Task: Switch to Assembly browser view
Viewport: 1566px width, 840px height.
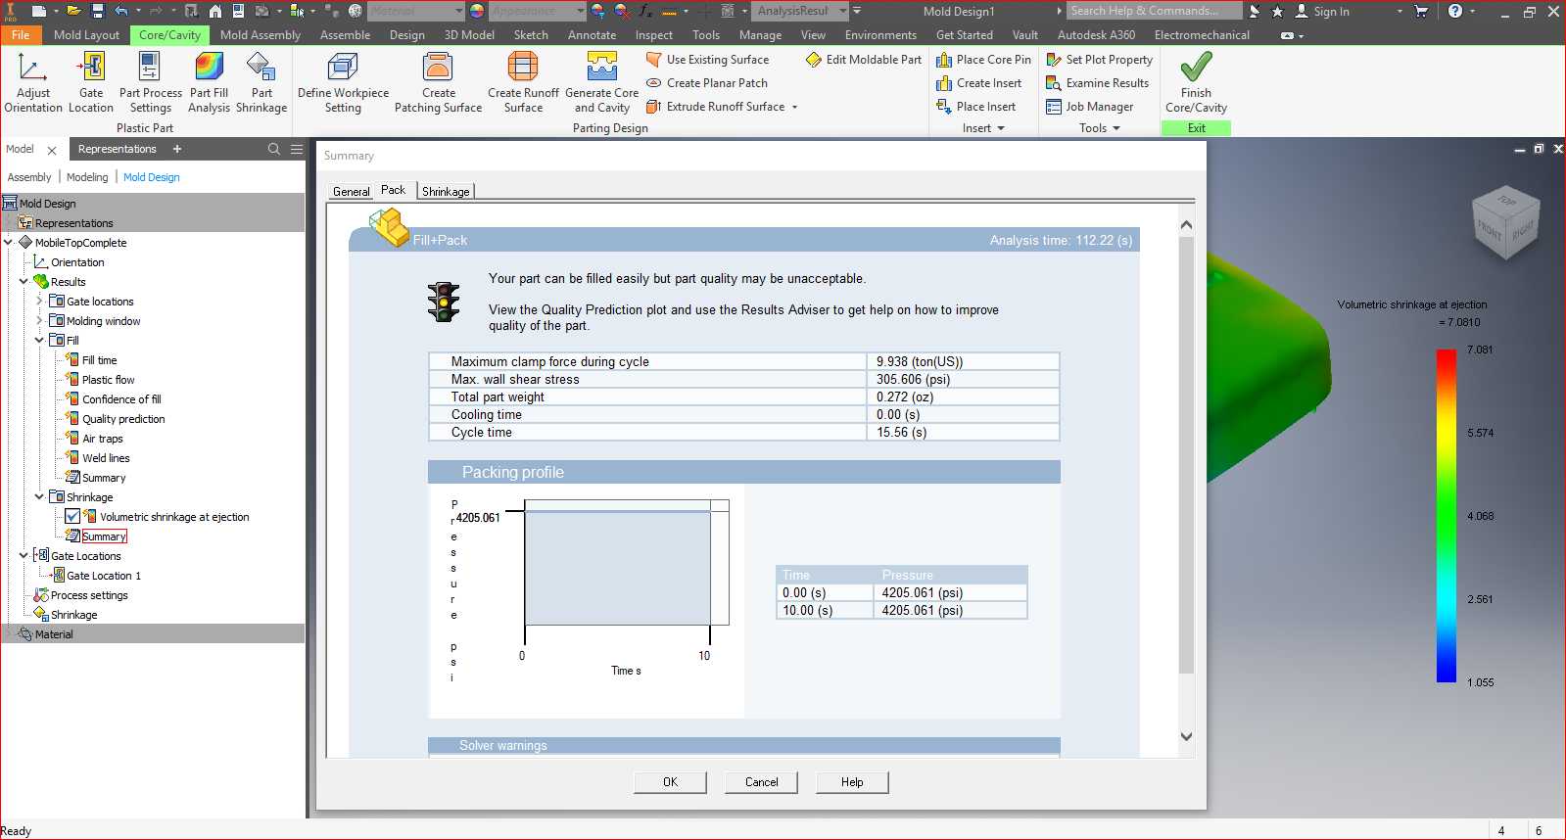Action: [29, 177]
